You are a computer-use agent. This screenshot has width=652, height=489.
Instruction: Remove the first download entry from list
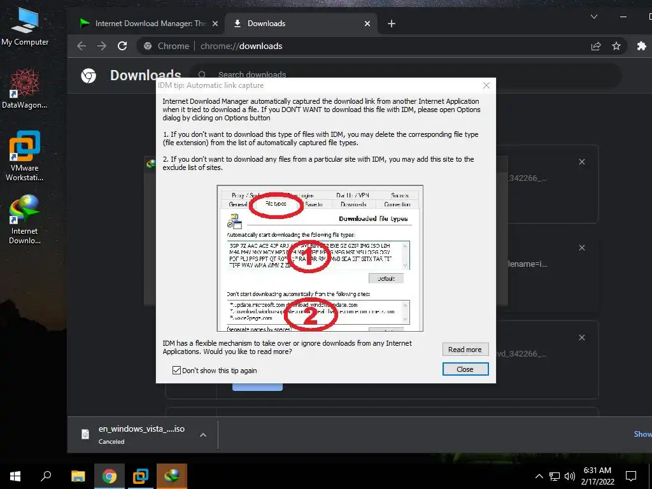pos(582,162)
